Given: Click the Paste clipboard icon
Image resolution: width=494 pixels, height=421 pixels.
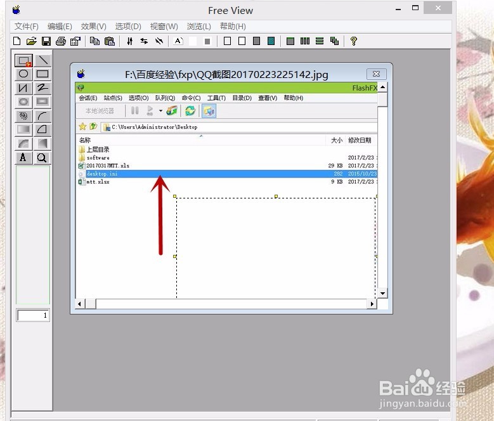Looking at the screenshot, I should click(109, 41).
